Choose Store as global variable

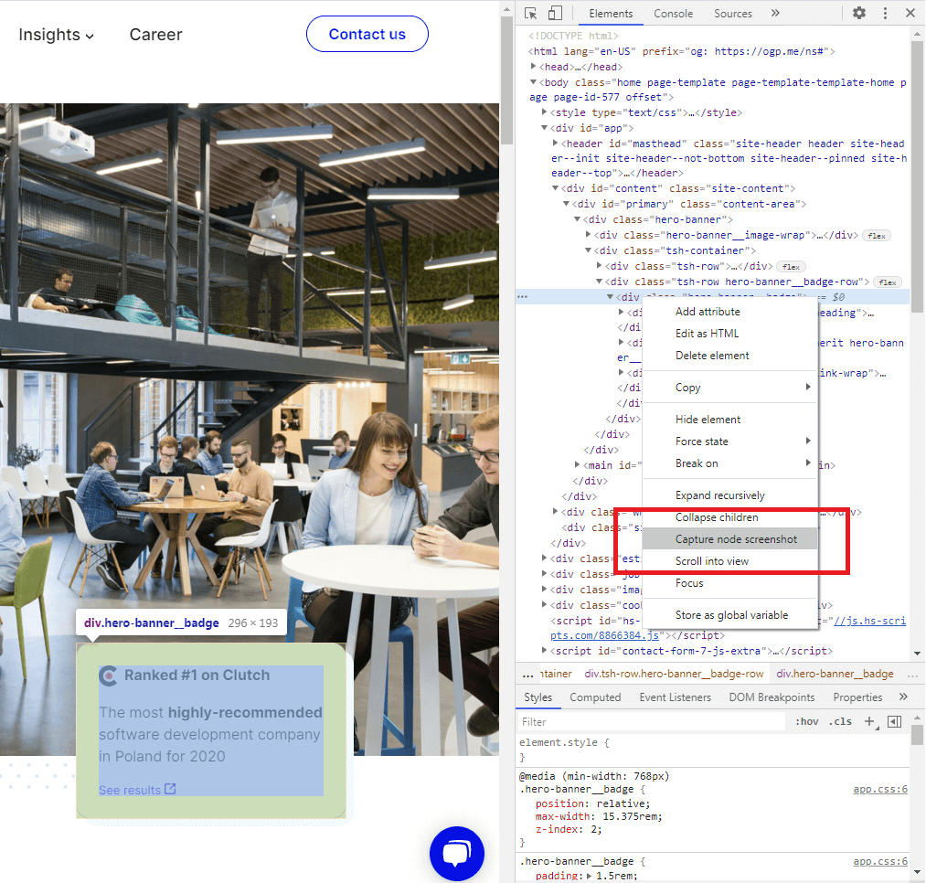pos(730,615)
